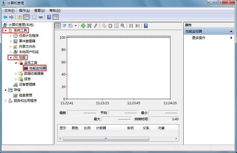This screenshot has width=237, height=153.
Task: Open 磁盘管理 tree item
Action: (x=25, y=95)
